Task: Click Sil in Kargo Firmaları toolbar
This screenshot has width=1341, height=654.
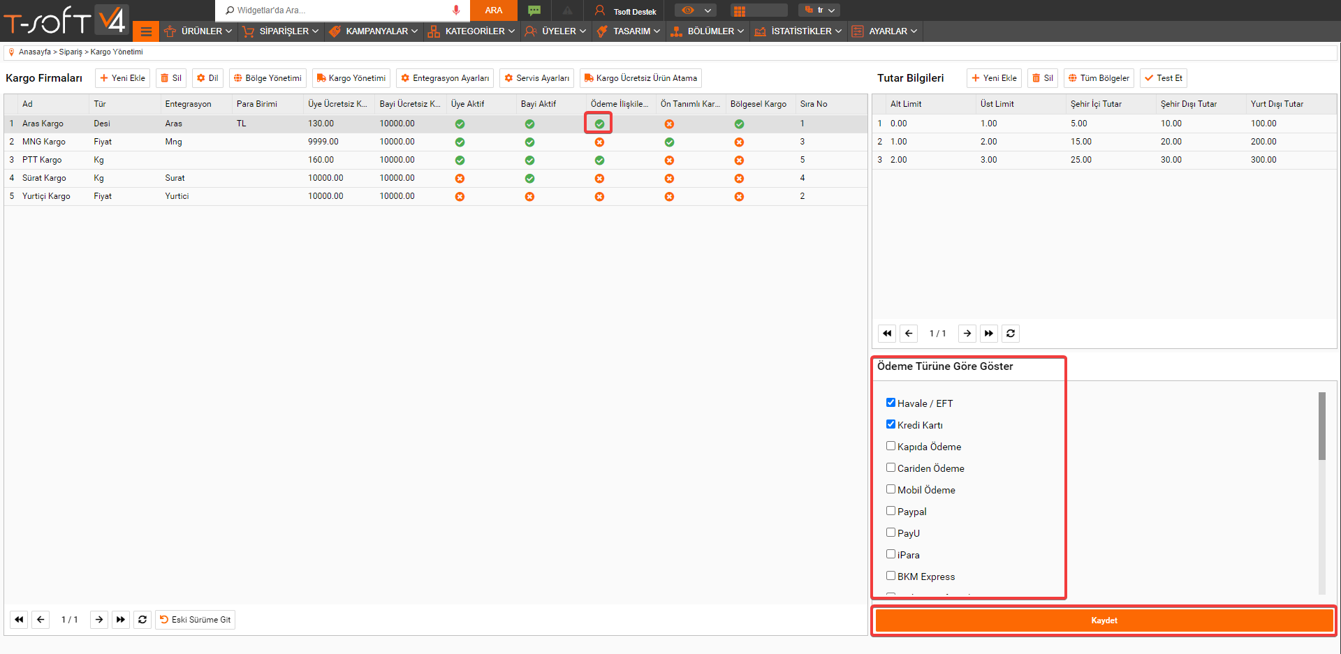Action: (171, 78)
